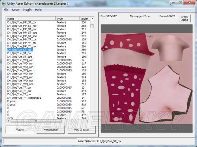Screen dimensions: 197x147
Task: Click the horizontal scrollbar right arrow
Action: 88,121
